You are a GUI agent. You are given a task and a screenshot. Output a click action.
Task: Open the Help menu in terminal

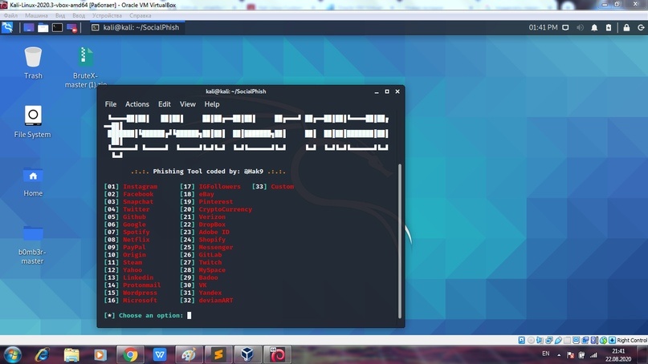click(x=212, y=104)
